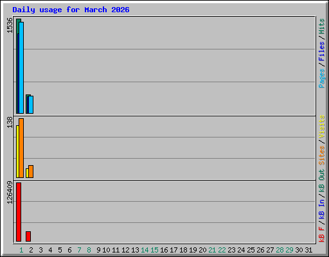Click day 10 on the x-axis

tap(106, 250)
